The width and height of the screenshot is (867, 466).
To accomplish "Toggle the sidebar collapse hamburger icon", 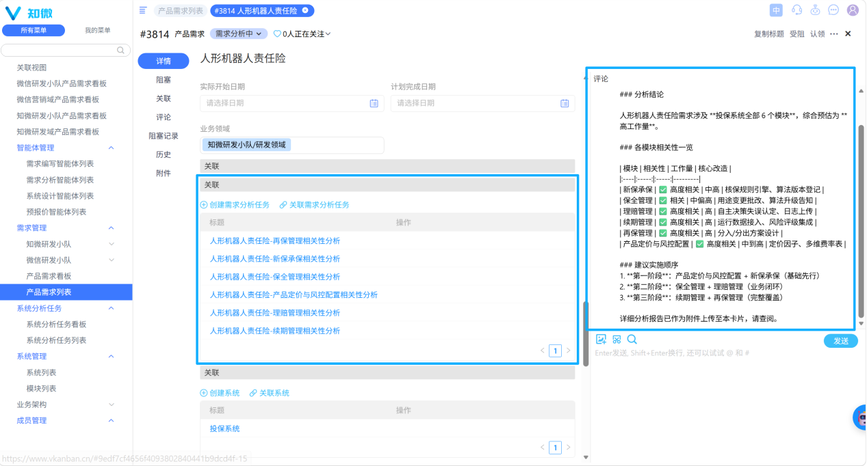I will pos(143,10).
